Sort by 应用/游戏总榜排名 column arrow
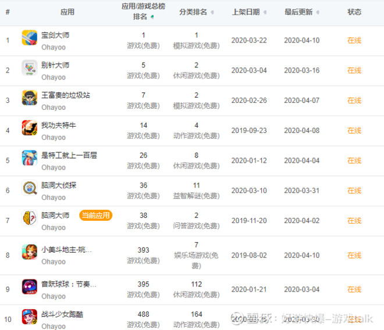The image size is (384, 330). 152,17
